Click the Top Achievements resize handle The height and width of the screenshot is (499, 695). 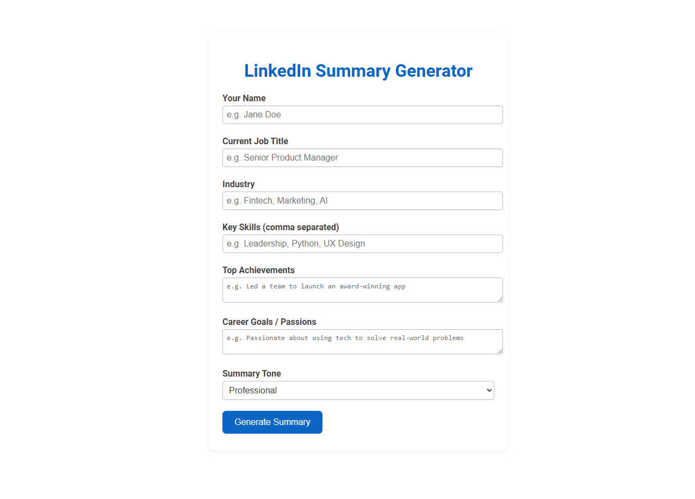point(500,300)
